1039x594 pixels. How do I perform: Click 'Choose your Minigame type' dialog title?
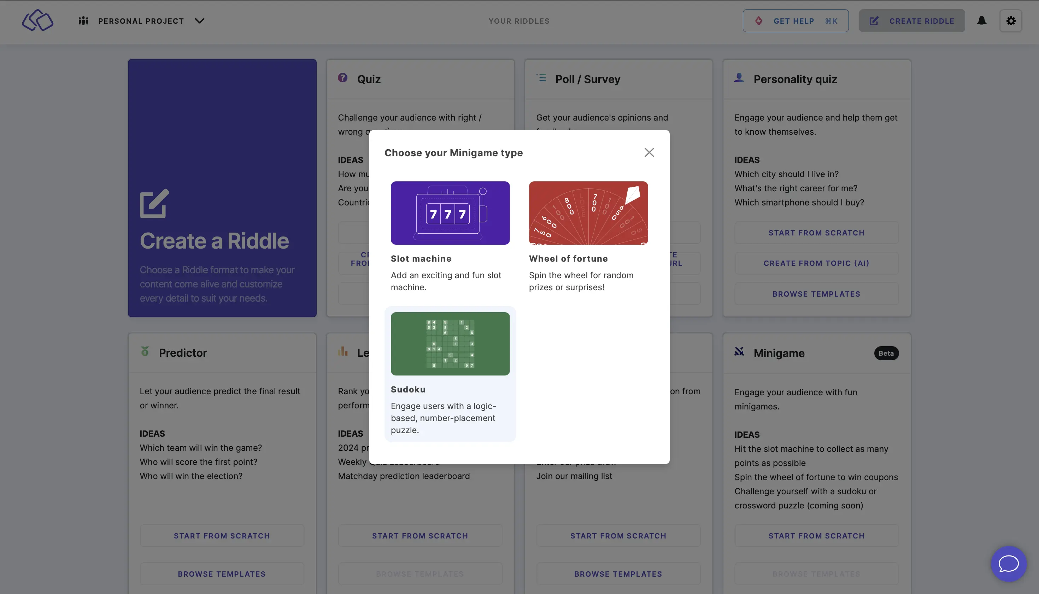point(453,153)
